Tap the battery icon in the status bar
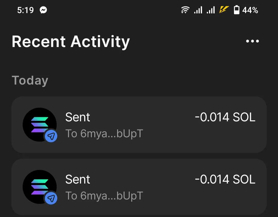 pyautogui.click(x=236, y=10)
